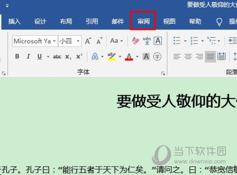Viewport: 237px width, 175px height.
Task: Go to the 引用 tab
Action: [x=92, y=21]
